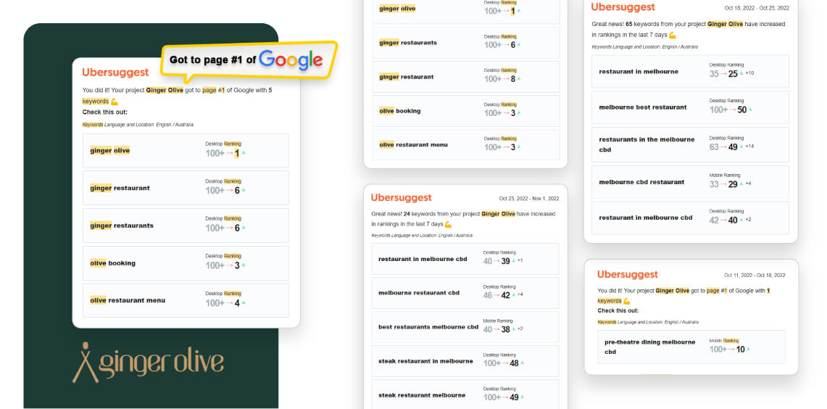Image resolution: width=827 pixels, height=409 pixels.
Task: Click 'Mobile Ranking' label in melbourne cbd restaurant row
Action: click(x=725, y=175)
